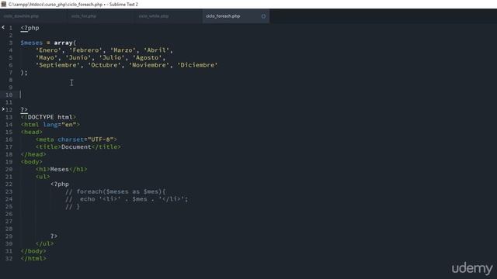Viewport: 497px width, 279px height.
Task: Click line number 3 in the gutter
Action: coord(10,43)
